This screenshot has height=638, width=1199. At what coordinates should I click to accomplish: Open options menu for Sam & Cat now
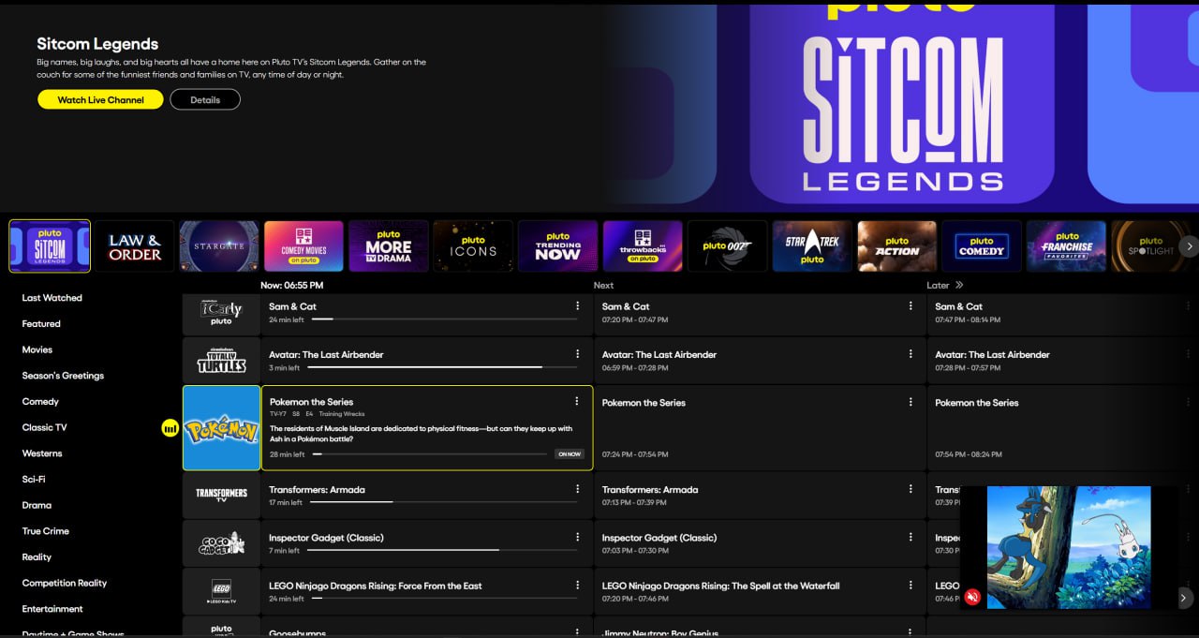click(x=577, y=306)
